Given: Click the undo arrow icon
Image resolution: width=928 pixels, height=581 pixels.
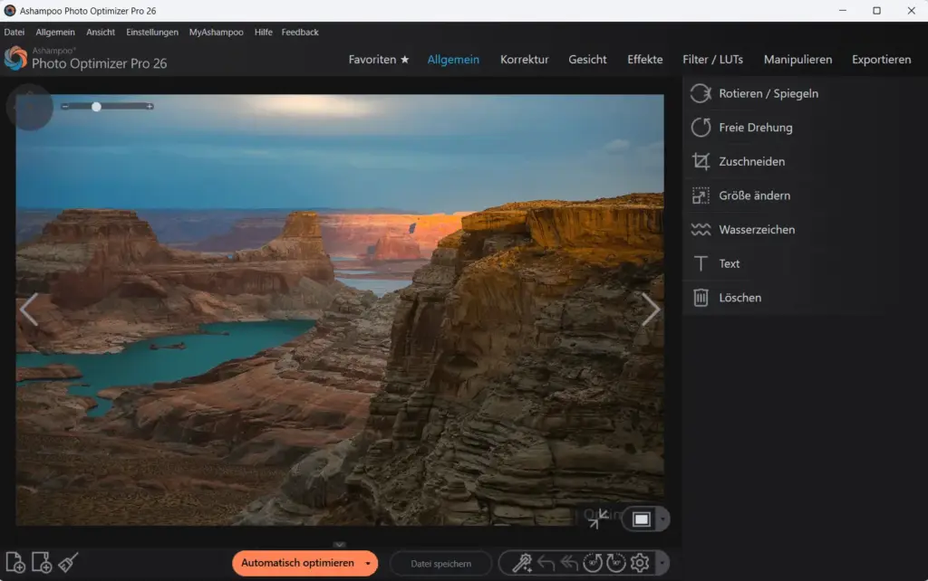Looking at the screenshot, I should (x=545, y=562).
